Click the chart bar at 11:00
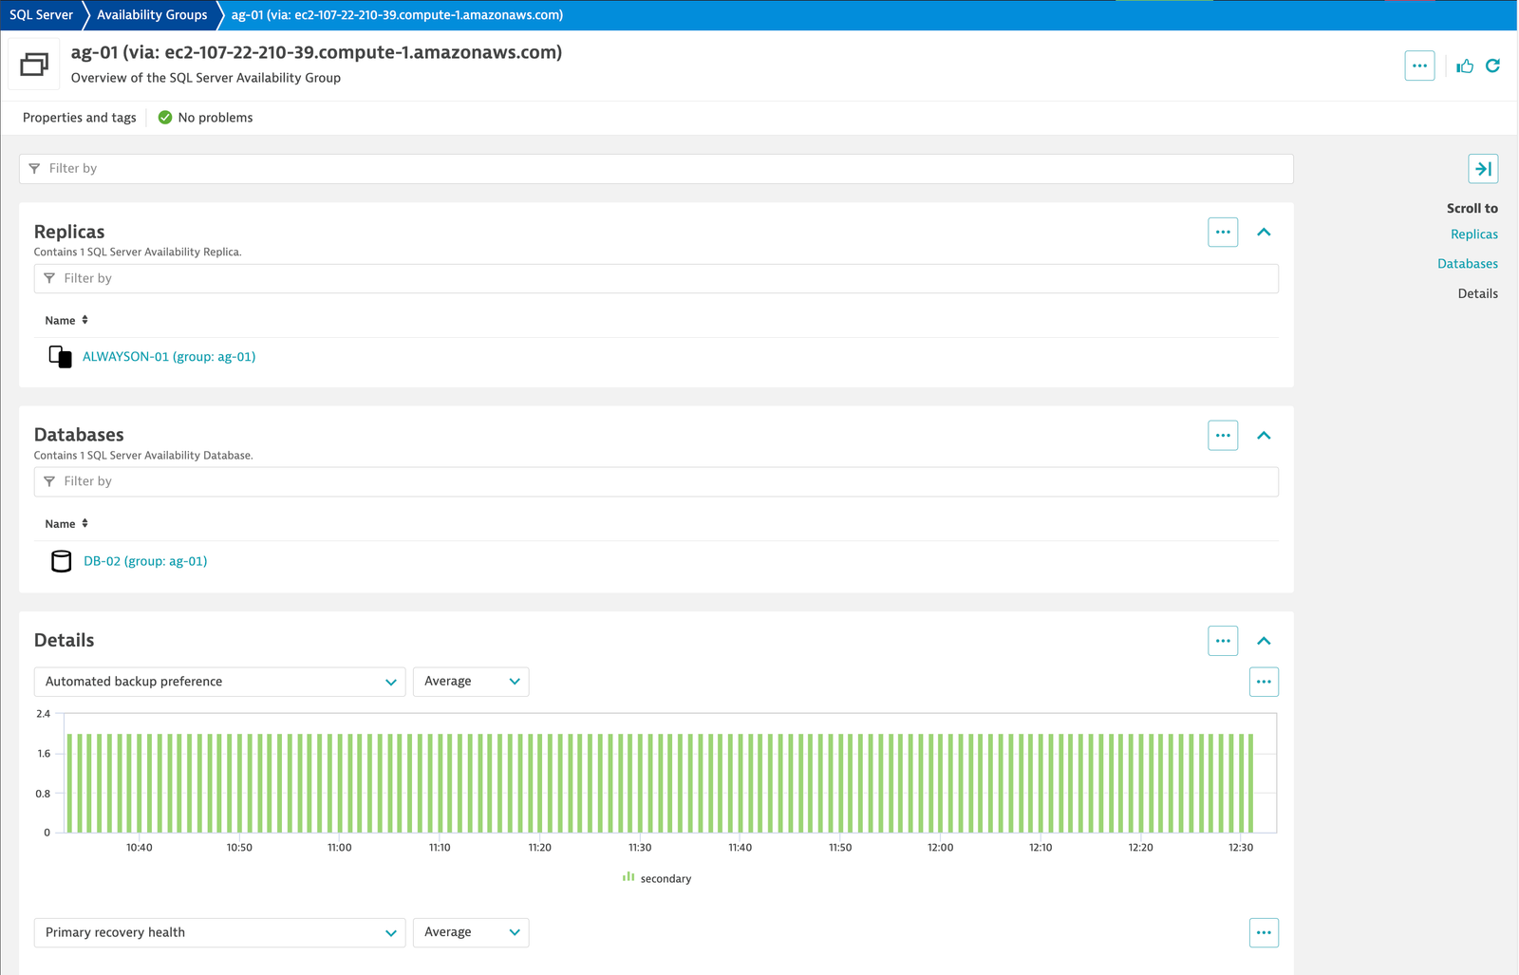The height and width of the screenshot is (975, 1519). point(340,783)
